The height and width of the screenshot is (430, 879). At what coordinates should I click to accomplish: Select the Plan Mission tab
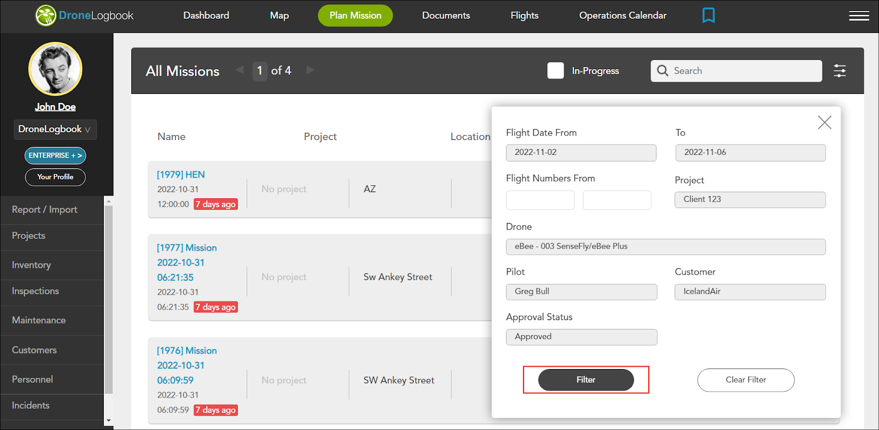355,15
